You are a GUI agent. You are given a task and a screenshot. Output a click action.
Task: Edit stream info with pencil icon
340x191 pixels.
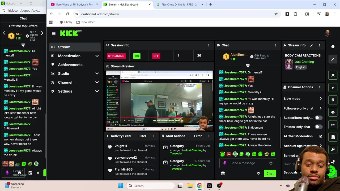312,45
